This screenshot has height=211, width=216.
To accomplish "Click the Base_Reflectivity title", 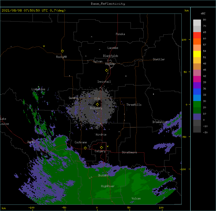I will tap(108, 4).
